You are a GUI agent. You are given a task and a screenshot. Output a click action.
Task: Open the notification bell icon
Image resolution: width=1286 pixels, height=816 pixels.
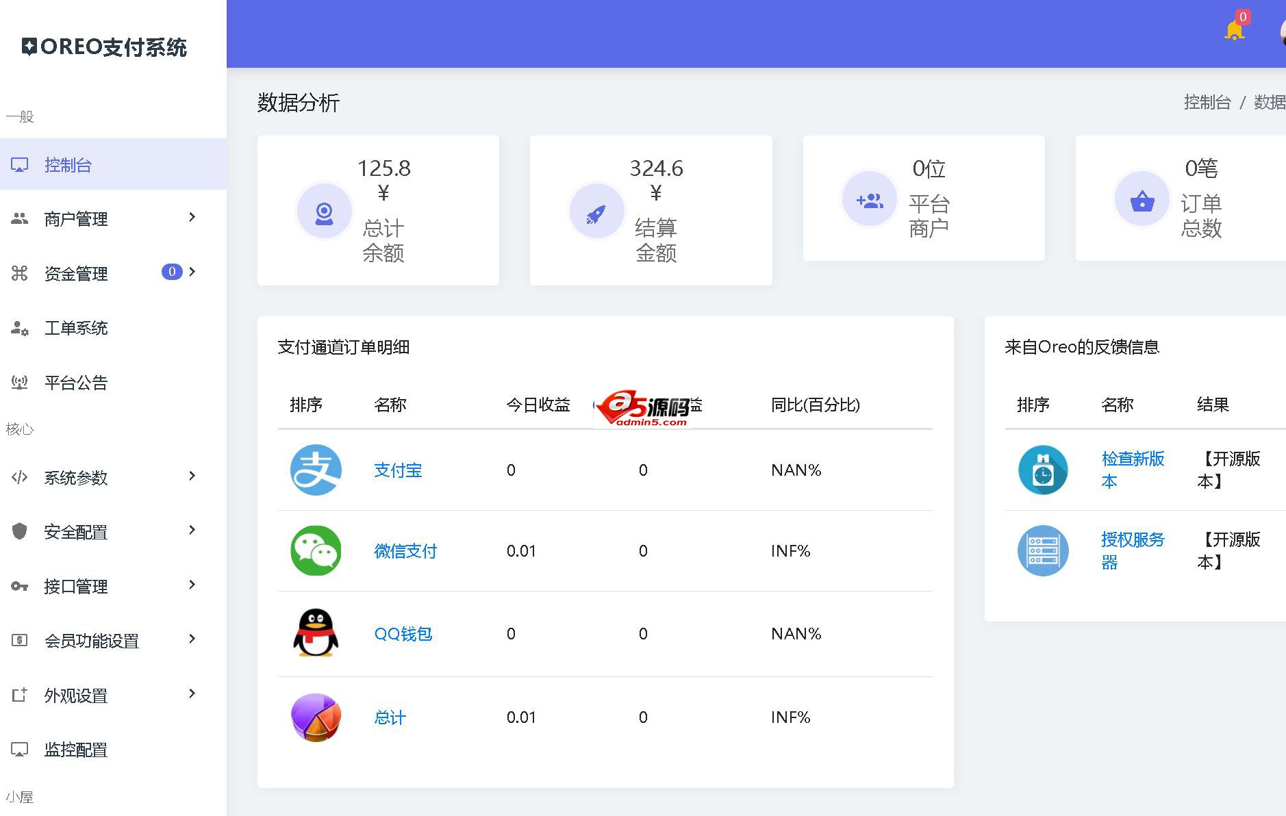tap(1234, 30)
